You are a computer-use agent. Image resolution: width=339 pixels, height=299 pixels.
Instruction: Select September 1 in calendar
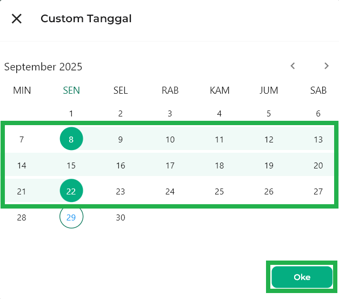point(71,114)
